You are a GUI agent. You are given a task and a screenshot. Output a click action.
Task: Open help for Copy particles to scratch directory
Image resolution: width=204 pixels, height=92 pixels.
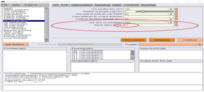[x=176, y=16]
